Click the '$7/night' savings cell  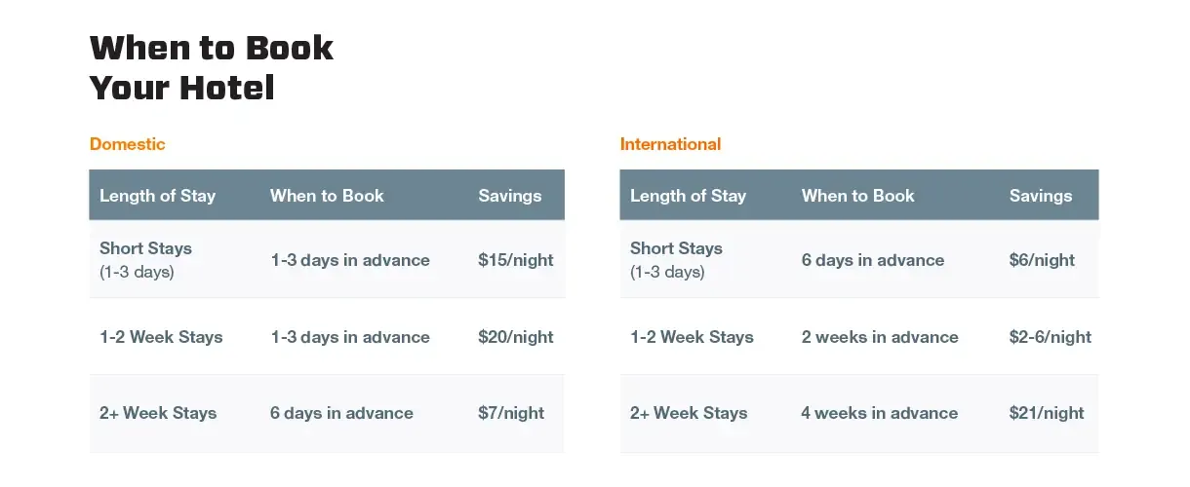511,413
